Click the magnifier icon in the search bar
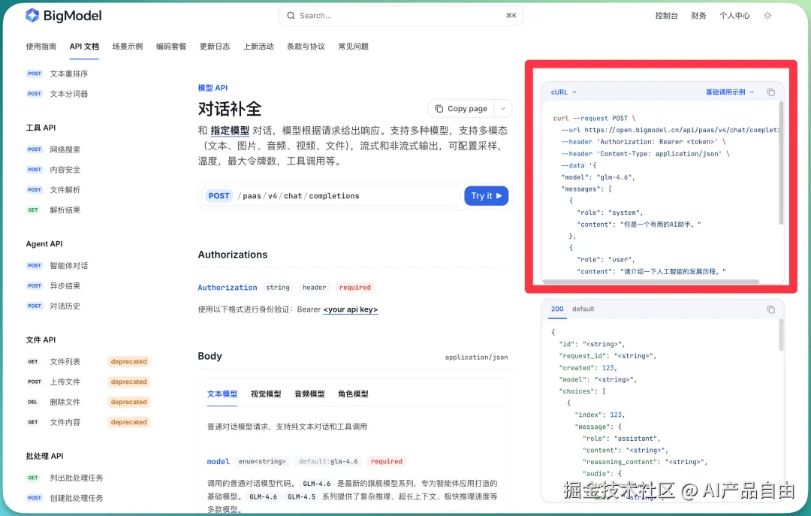 [291, 15]
